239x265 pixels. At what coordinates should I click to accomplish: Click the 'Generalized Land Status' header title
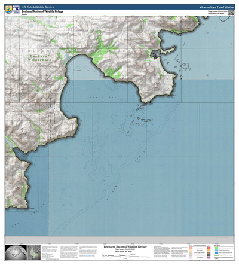tap(217, 7)
